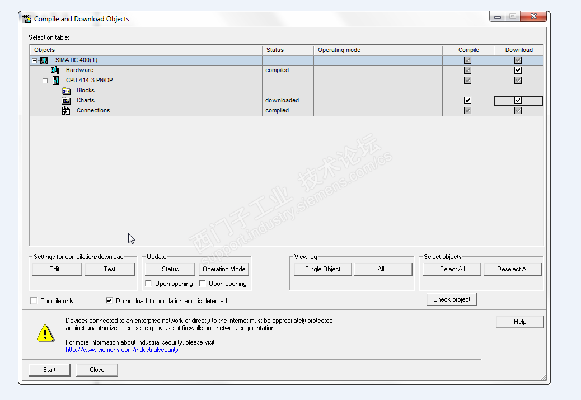Click the Status update button
This screenshot has width=581, height=400.
[x=170, y=269]
